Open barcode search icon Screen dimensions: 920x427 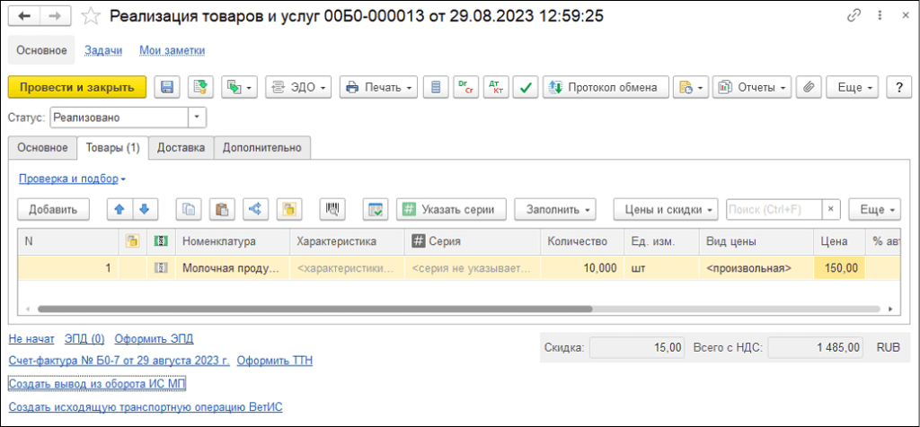[x=332, y=209]
